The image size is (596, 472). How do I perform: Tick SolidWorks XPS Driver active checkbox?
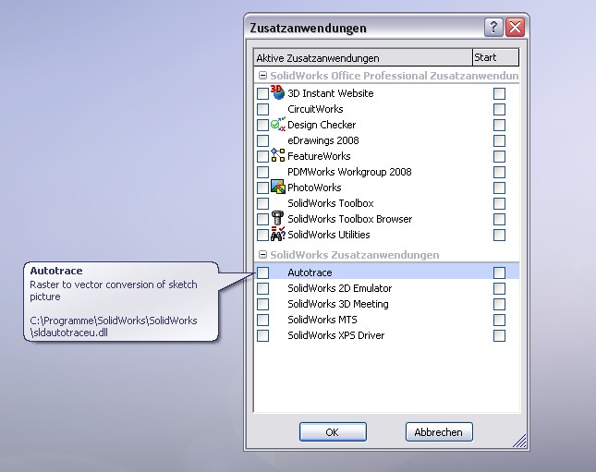pyautogui.click(x=262, y=335)
